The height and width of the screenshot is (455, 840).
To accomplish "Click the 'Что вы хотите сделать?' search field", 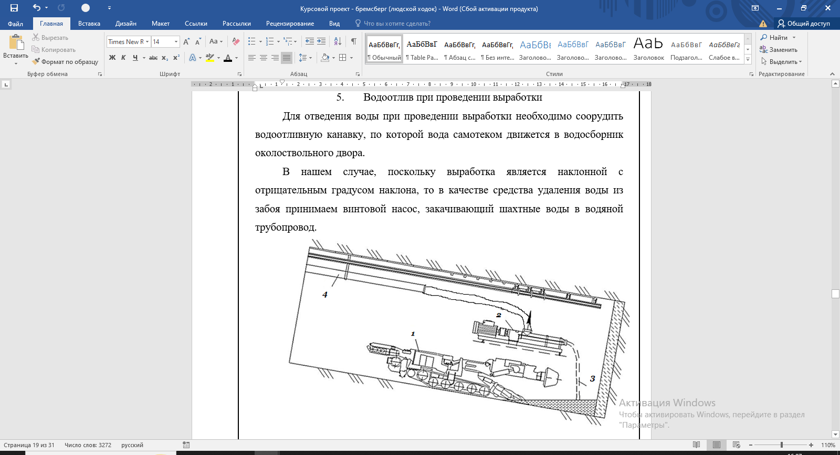I will pyautogui.click(x=397, y=24).
